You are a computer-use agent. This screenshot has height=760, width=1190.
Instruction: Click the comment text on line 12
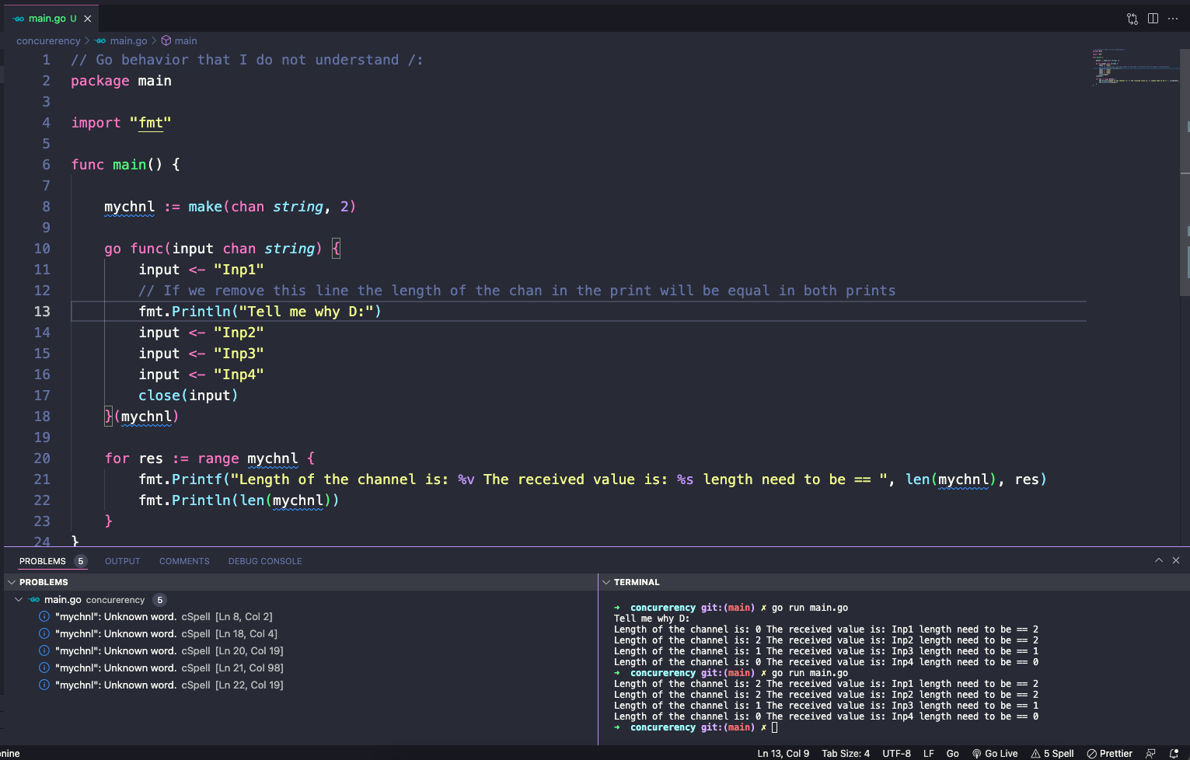point(517,291)
